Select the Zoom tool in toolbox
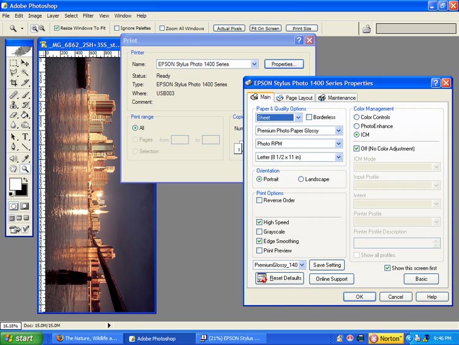 tap(25, 169)
